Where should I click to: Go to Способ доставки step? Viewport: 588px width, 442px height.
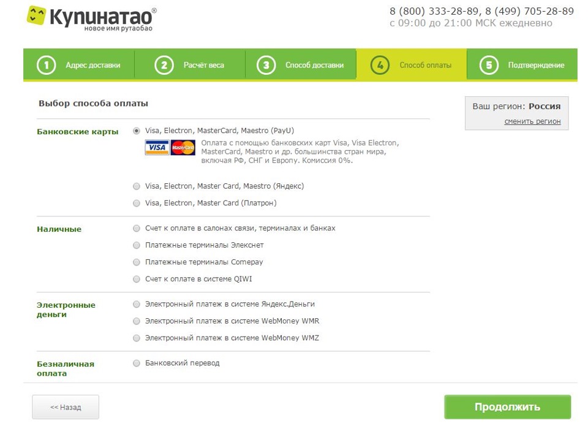[301, 64]
